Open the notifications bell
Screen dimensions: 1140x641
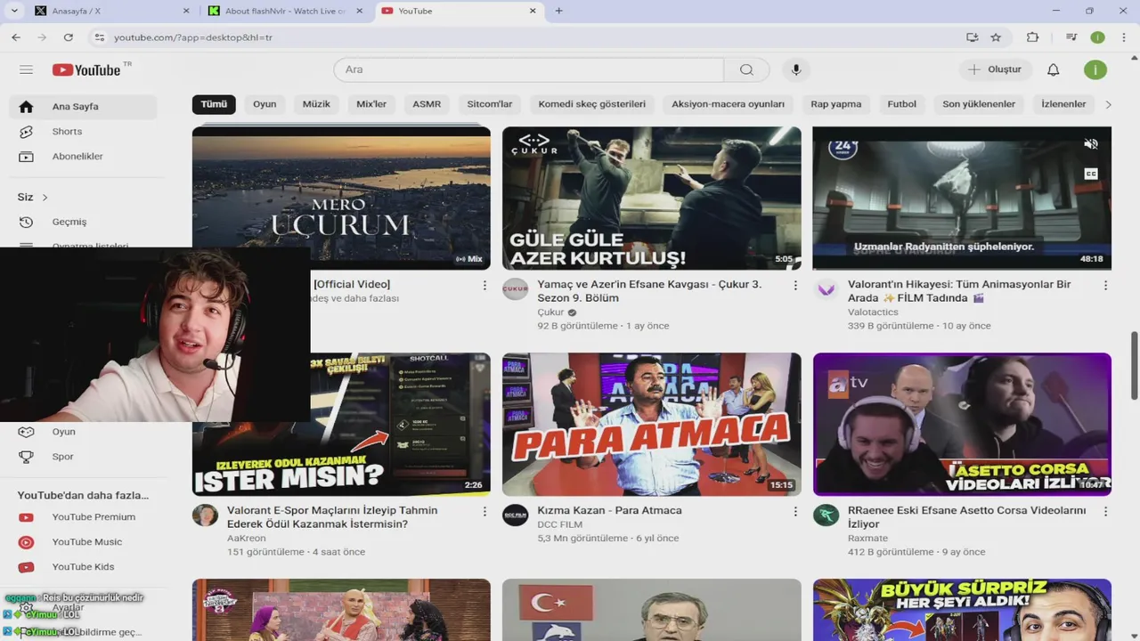point(1053,69)
